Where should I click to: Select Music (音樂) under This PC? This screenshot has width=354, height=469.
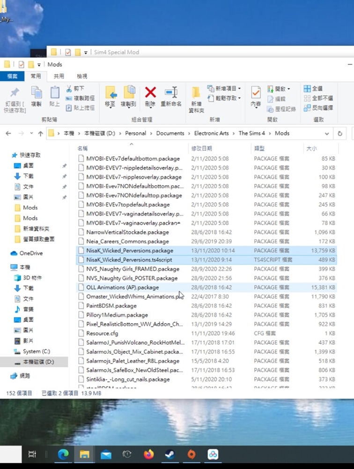[x=29, y=309]
